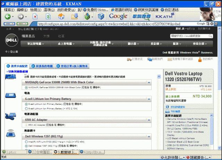This screenshot has width=222, height=160.
Task: Click the green box toolbar icon
Action: coord(87,16)
